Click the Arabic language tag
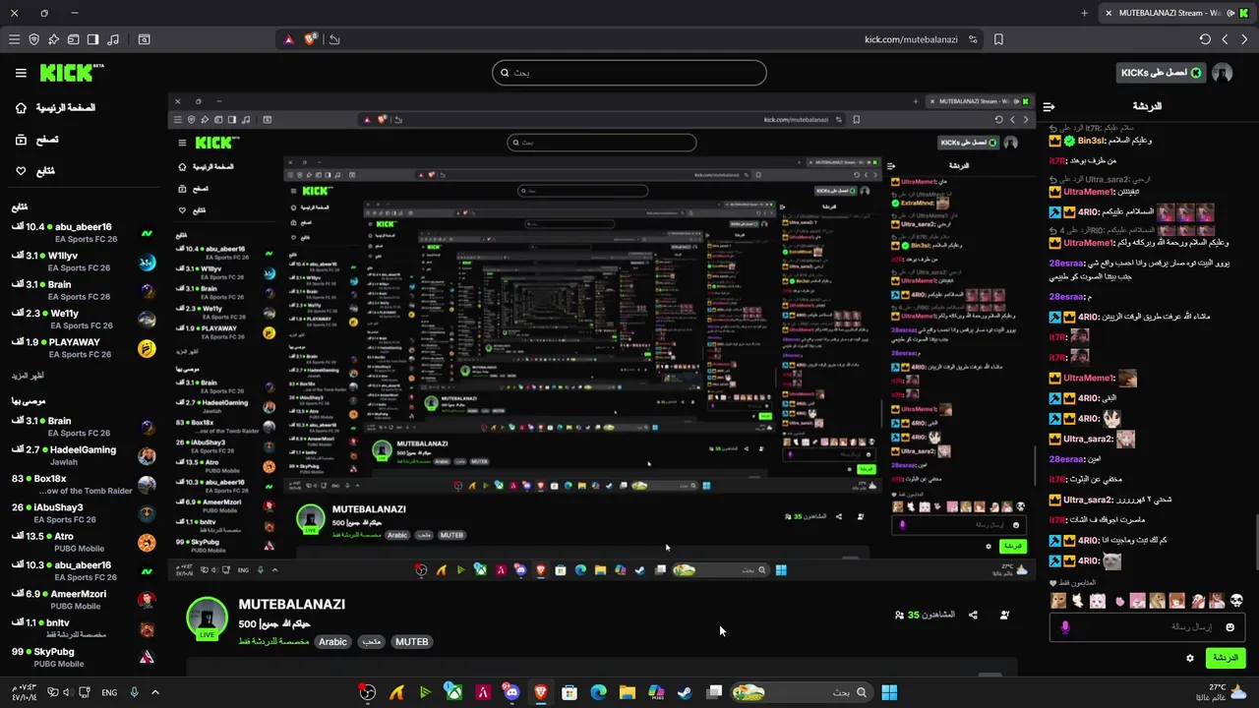The image size is (1259, 708). pyautogui.click(x=332, y=641)
